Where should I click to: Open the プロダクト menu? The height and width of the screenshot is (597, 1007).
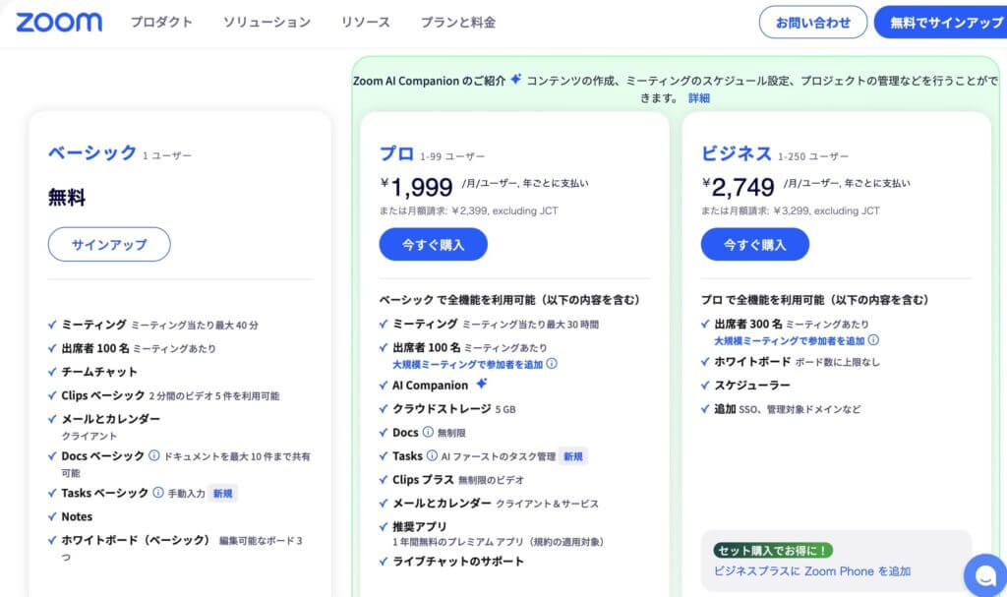point(162,23)
